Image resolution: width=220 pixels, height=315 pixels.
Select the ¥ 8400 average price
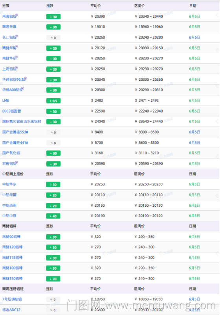tap(97, 132)
